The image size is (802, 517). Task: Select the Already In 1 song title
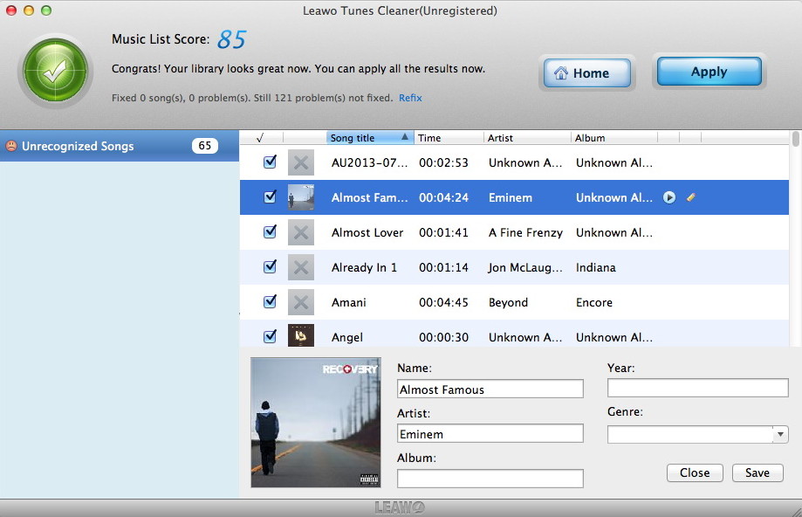pyautogui.click(x=364, y=267)
